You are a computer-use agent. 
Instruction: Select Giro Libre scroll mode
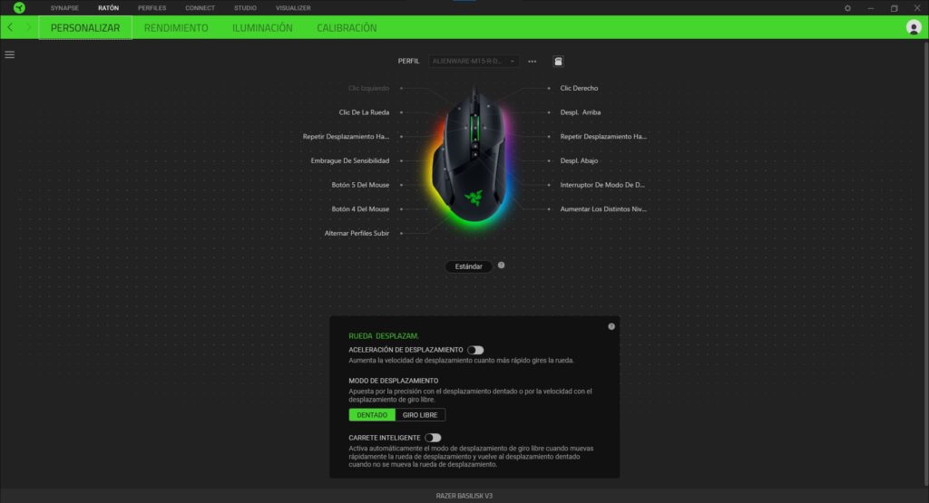pos(421,415)
